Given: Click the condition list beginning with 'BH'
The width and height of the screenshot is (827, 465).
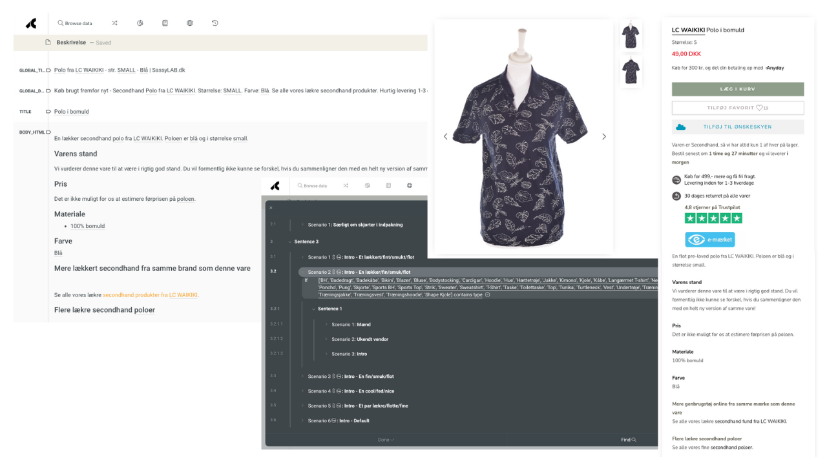Looking at the screenshot, I should 488,287.
